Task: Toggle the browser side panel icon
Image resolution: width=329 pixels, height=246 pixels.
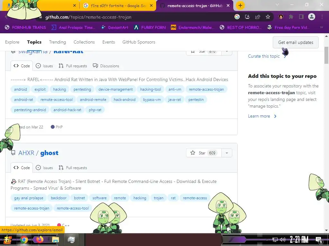Action: [x=301, y=17]
